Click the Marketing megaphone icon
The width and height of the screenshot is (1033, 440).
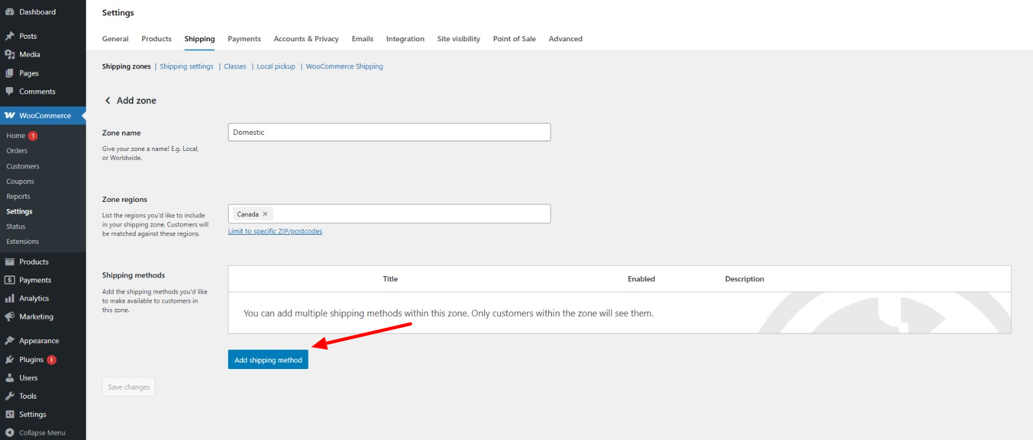click(10, 317)
